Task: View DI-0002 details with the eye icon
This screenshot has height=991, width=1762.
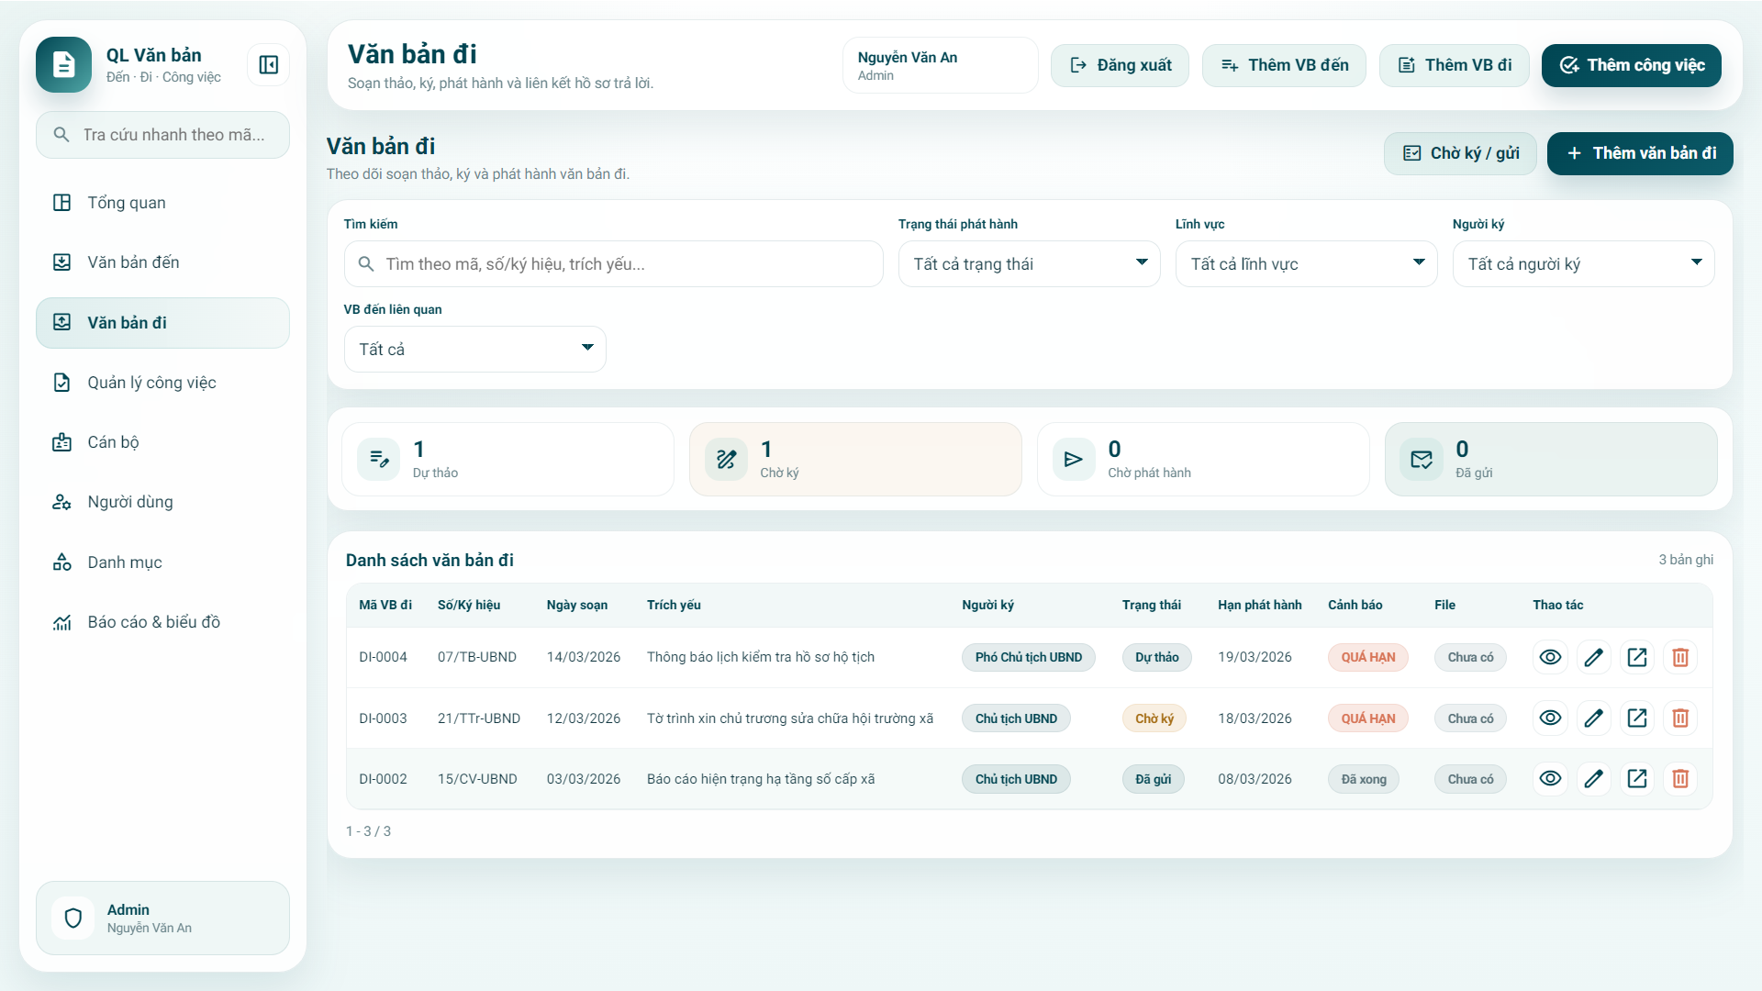Action: point(1550,779)
